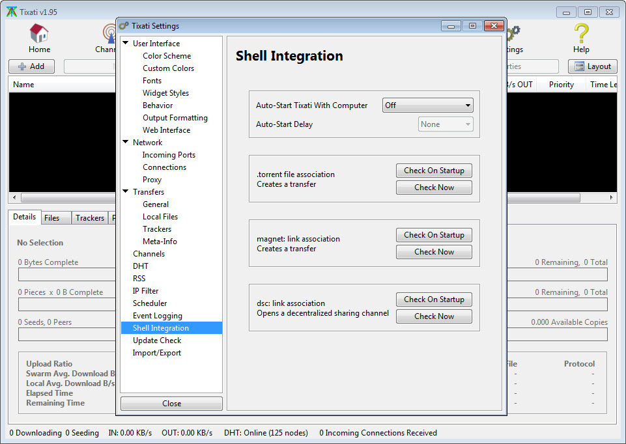This screenshot has width=626, height=444.
Task: Open Local Files settings
Action: tap(160, 217)
